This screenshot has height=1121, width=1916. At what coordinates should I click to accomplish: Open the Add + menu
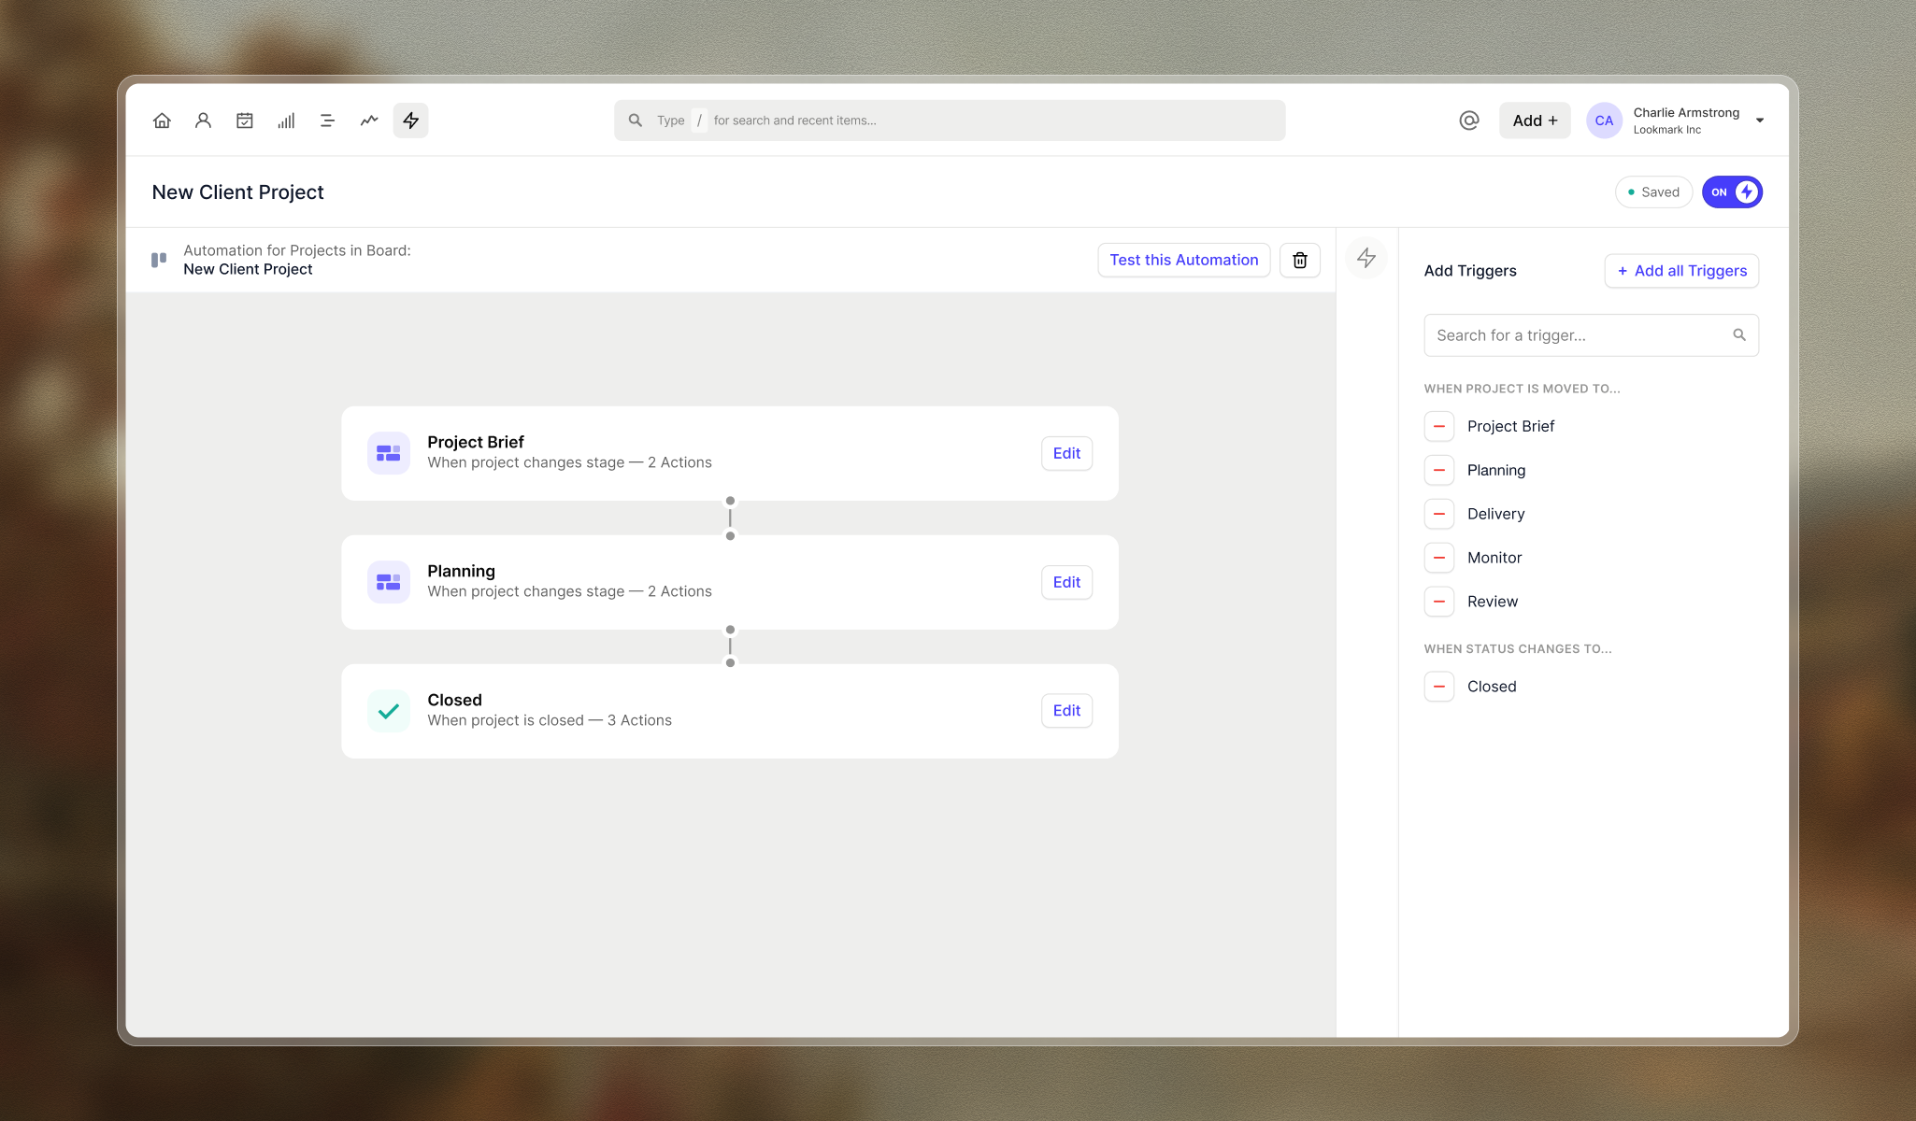pos(1534,121)
